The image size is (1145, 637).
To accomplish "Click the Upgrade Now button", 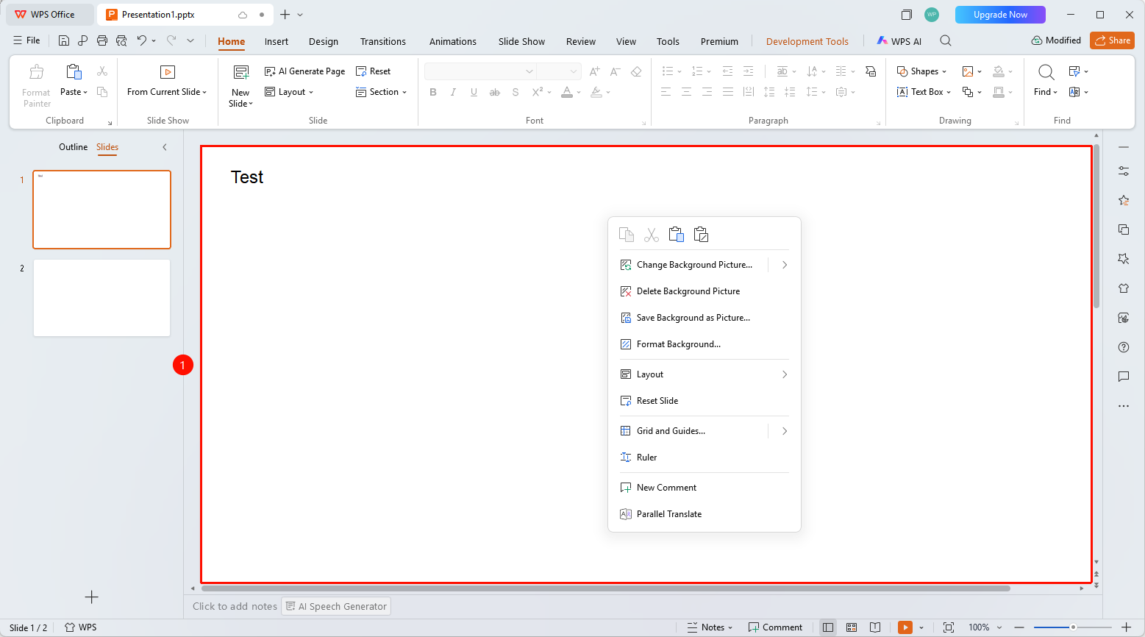I will tap(1000, 15).
